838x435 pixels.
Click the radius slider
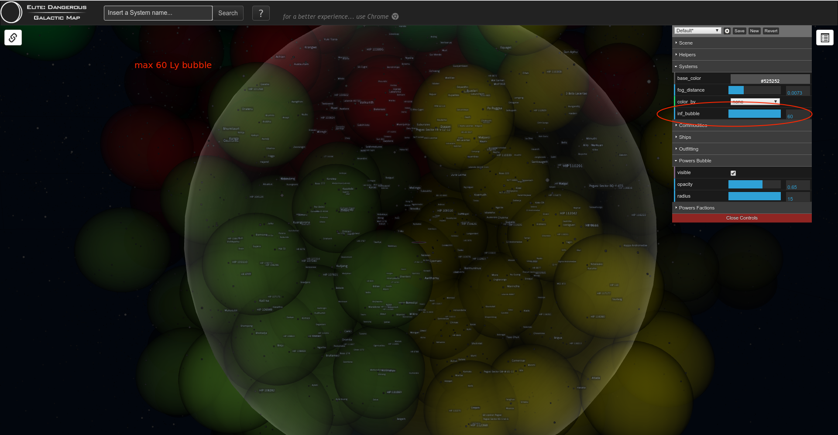755,196
